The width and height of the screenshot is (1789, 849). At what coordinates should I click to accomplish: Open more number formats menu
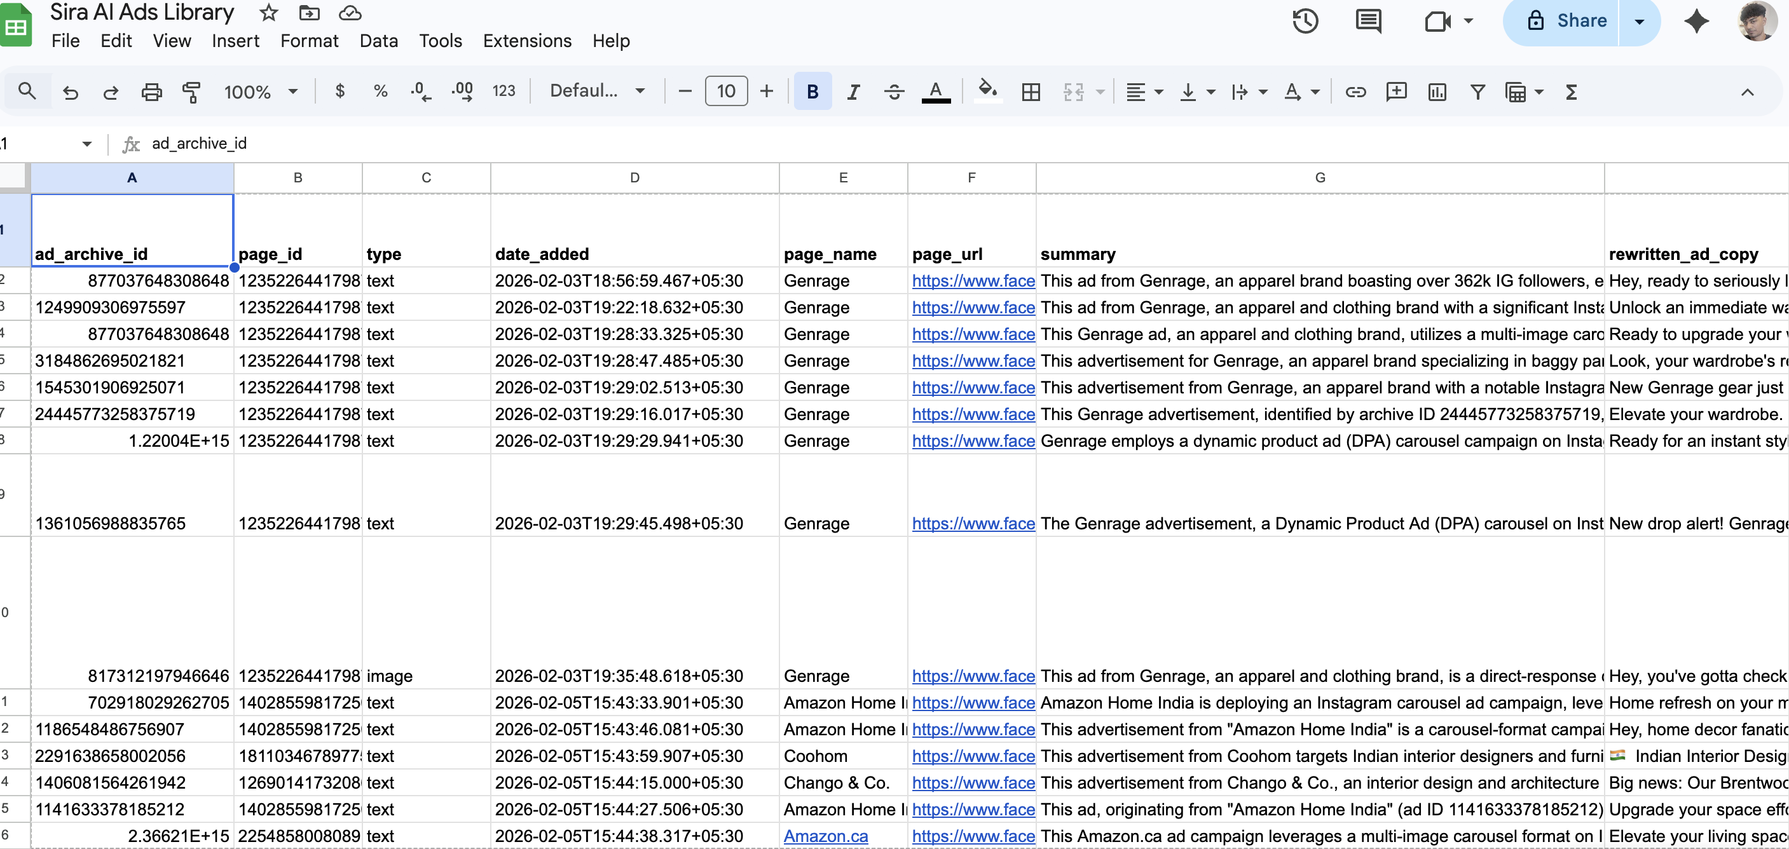[x=504, y=91]
